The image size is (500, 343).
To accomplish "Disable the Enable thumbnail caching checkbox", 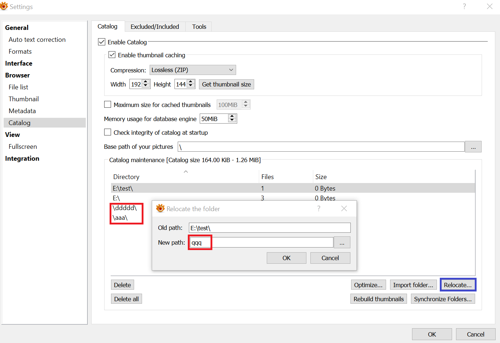I will pyautogui.click(x=112, y=55).
